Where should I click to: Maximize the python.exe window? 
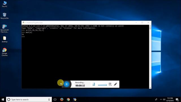tap(142, 23)
